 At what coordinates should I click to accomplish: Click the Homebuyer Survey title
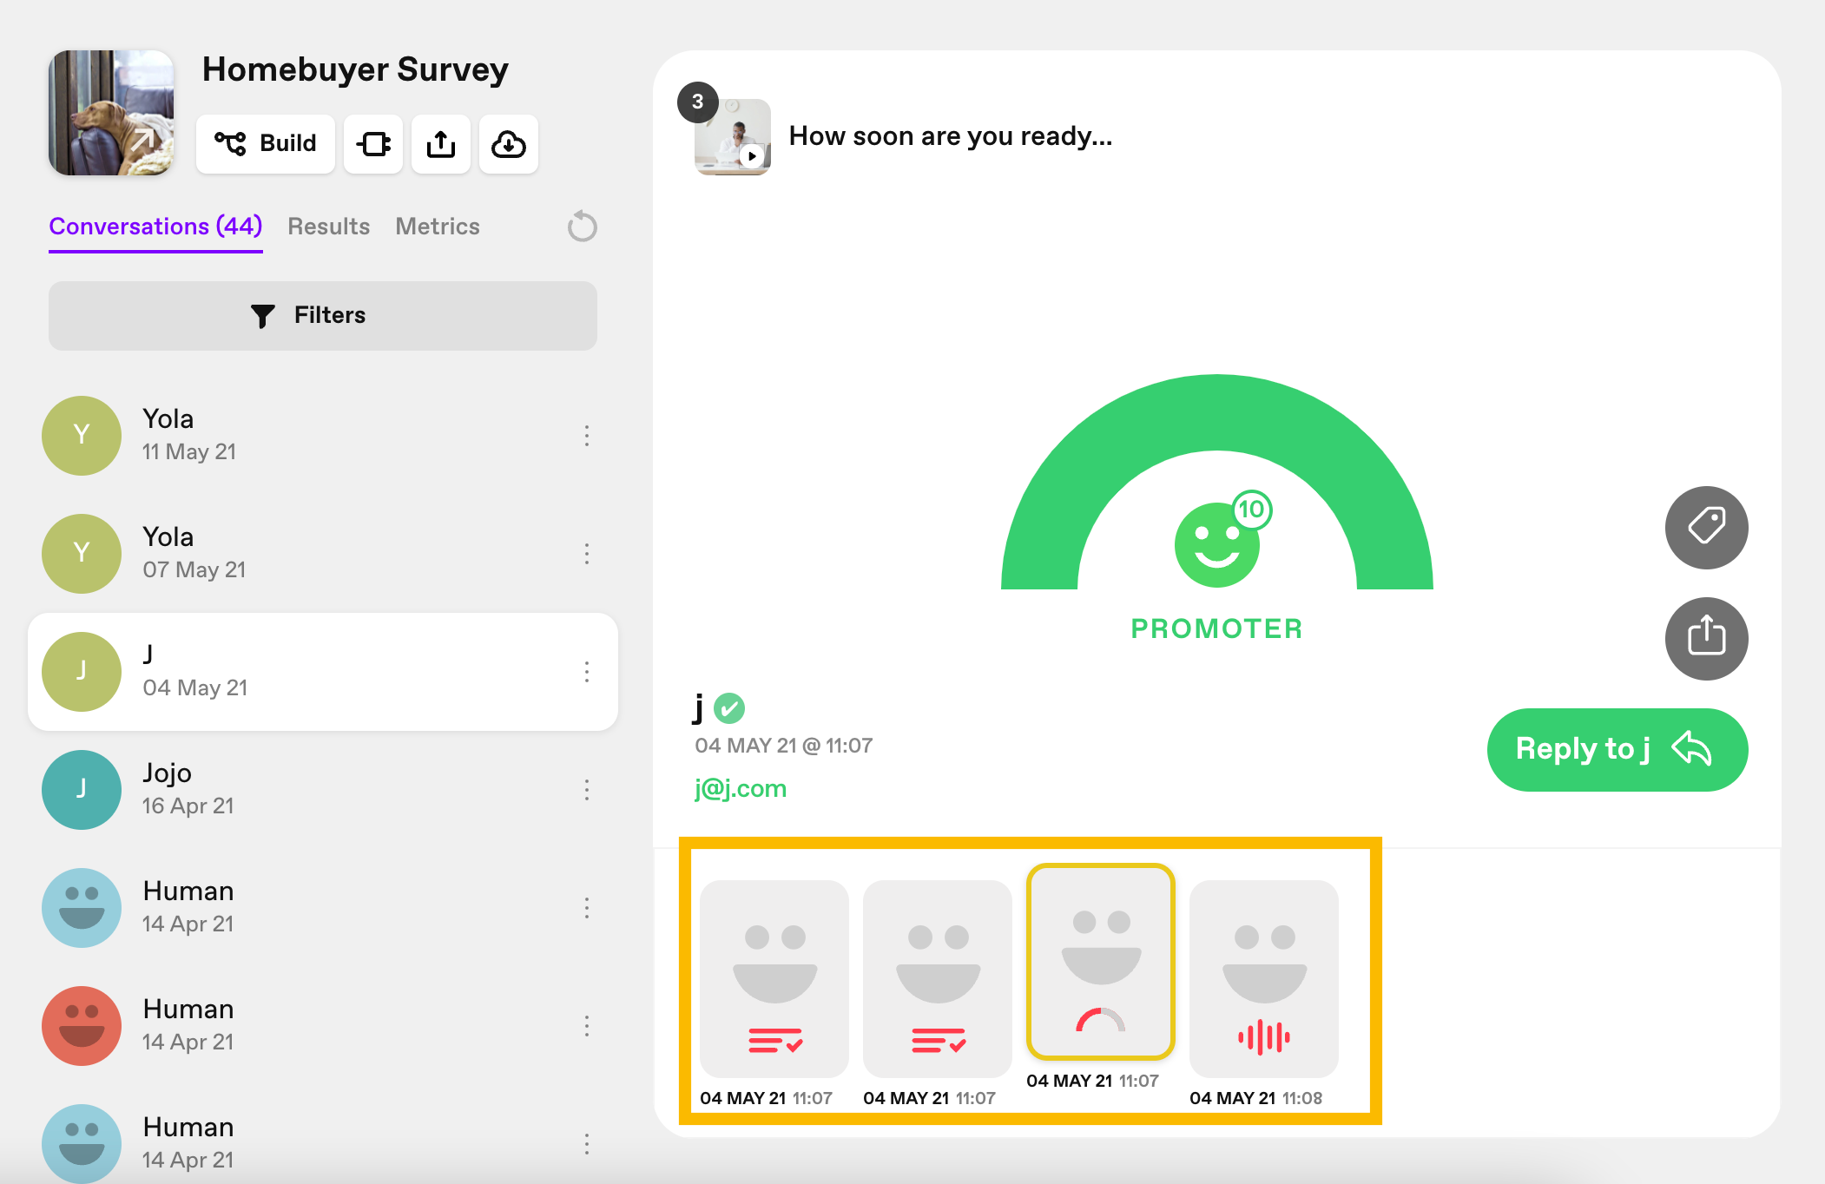point(355,69)
